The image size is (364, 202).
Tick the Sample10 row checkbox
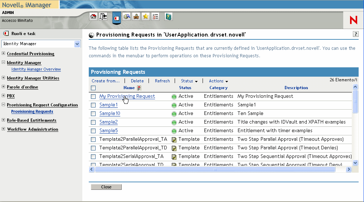tap(93, 114)
